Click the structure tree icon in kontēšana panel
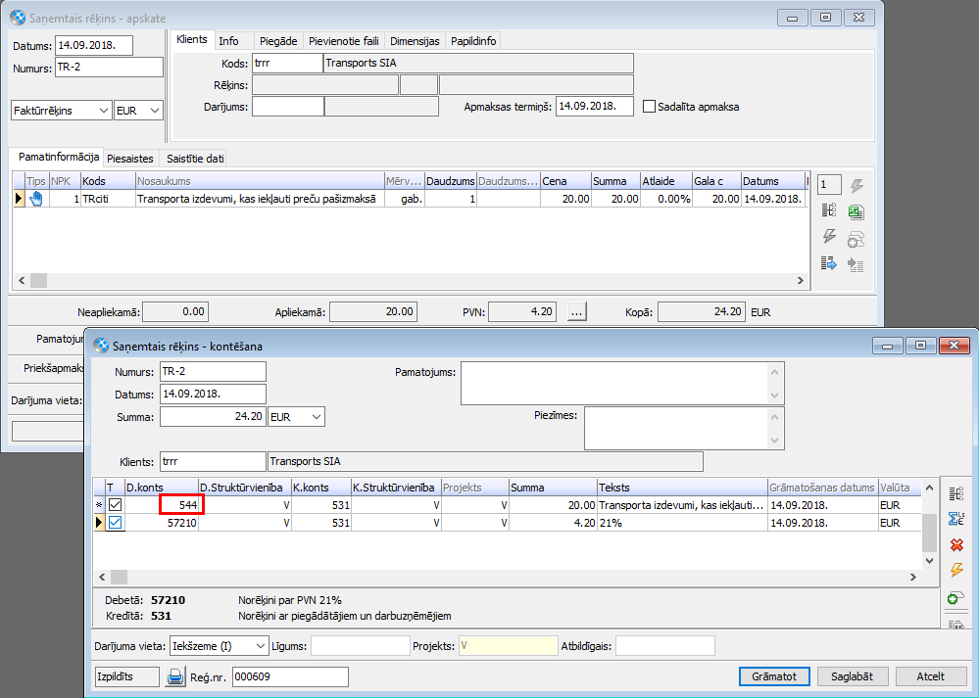 (x=956, y=493)
